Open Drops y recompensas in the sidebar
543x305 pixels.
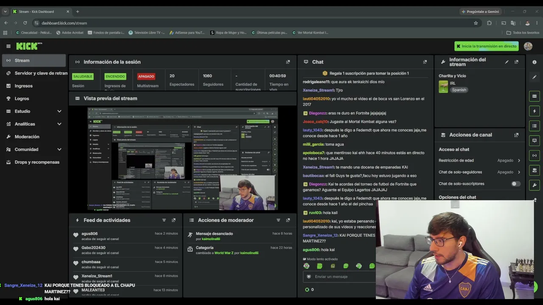pos(34,162)
